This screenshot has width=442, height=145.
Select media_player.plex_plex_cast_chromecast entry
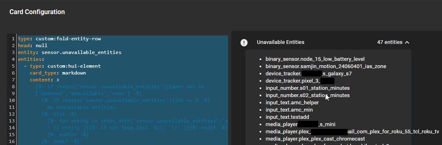[x=315, y=139]
